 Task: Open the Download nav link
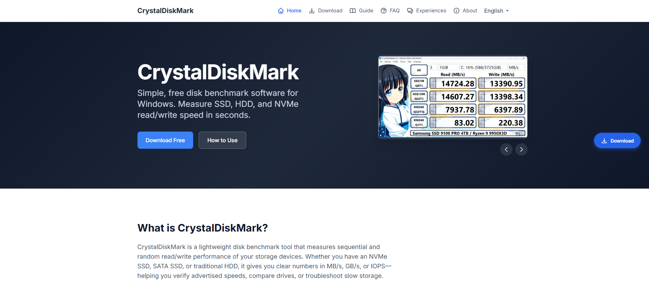pyautogui.click(x=326, y=11)
